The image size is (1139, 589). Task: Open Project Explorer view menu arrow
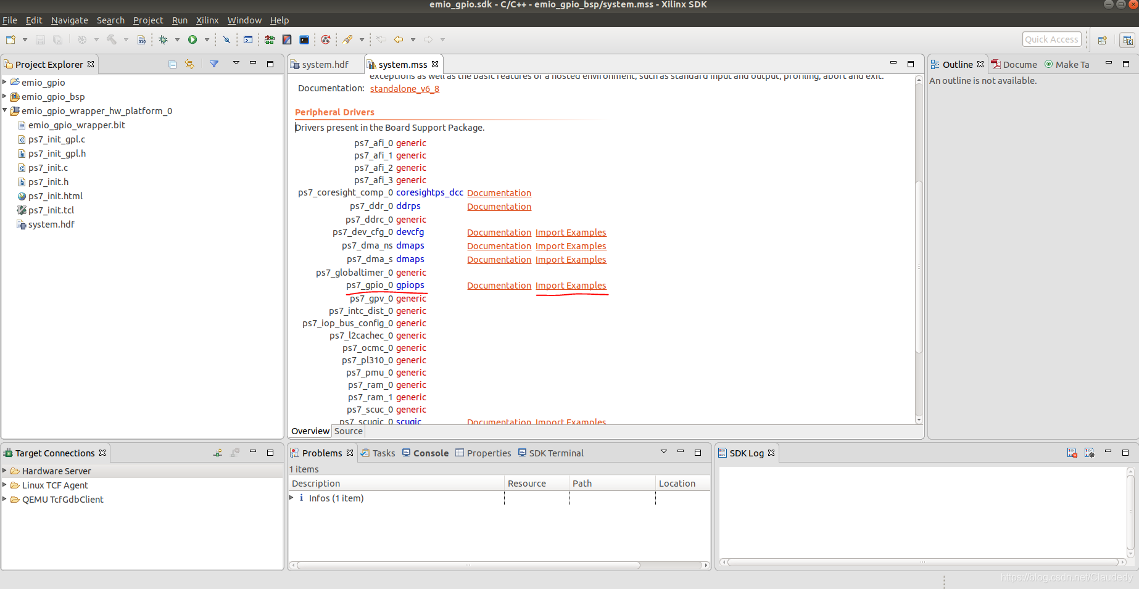(236, 64)
